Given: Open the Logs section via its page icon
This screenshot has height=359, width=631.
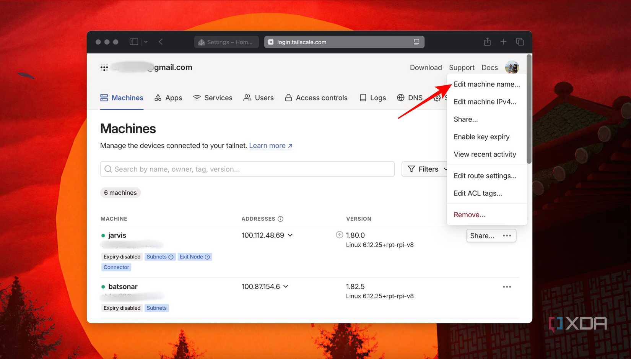Looking at the screenshot, I should (x=363, y=98).
